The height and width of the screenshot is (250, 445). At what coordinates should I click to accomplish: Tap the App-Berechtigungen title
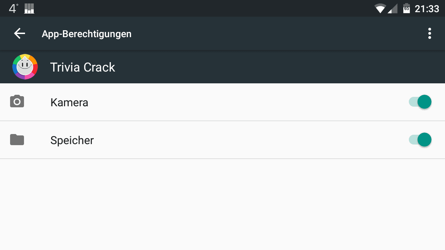tap(87, 34)
